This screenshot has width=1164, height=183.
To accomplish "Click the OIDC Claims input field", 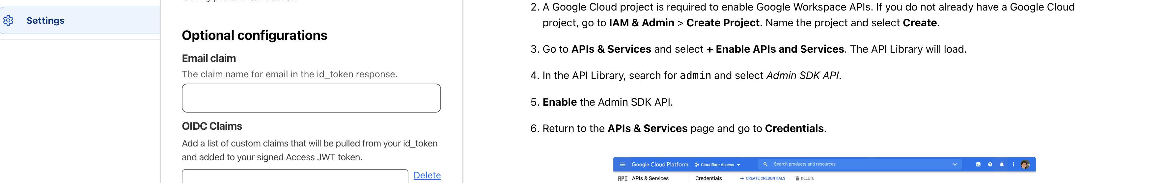I will pyautogui.click(x=294, y=177).
